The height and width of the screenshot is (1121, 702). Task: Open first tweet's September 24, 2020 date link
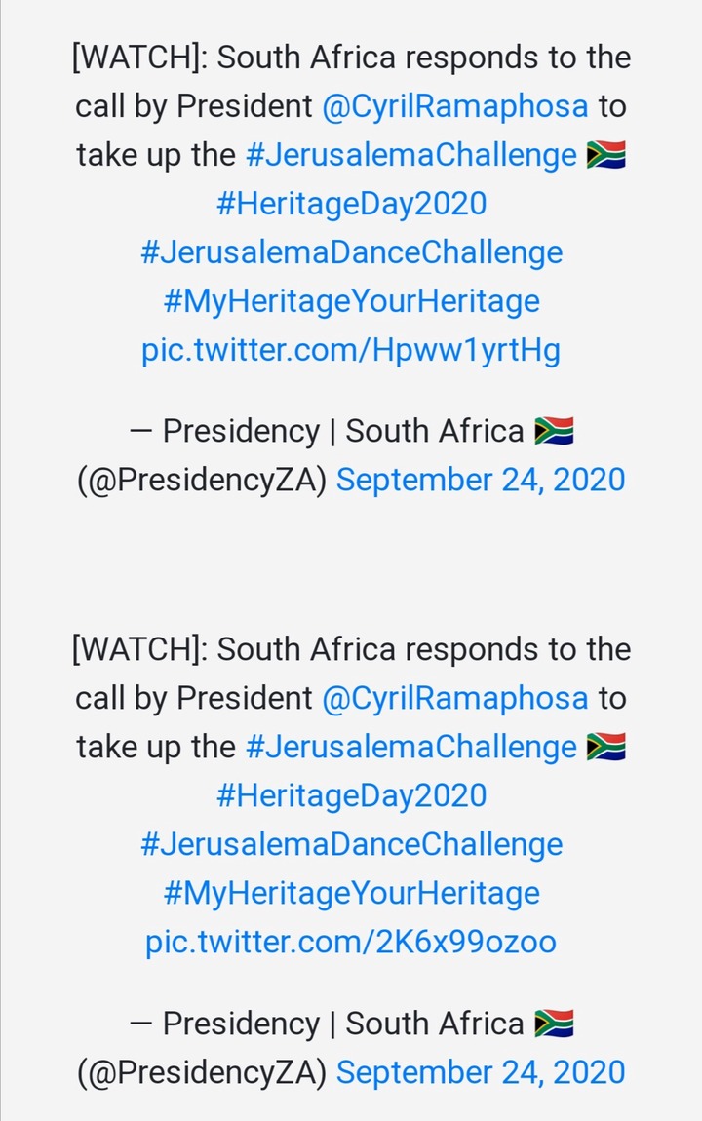coord(481,480)
